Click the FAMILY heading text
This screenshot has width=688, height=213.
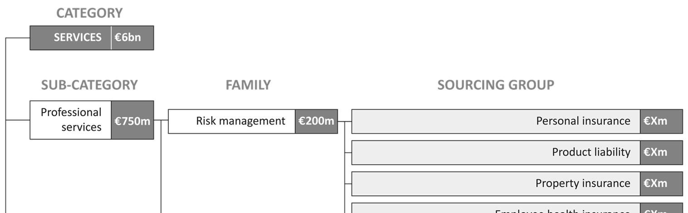click(248, 85)
